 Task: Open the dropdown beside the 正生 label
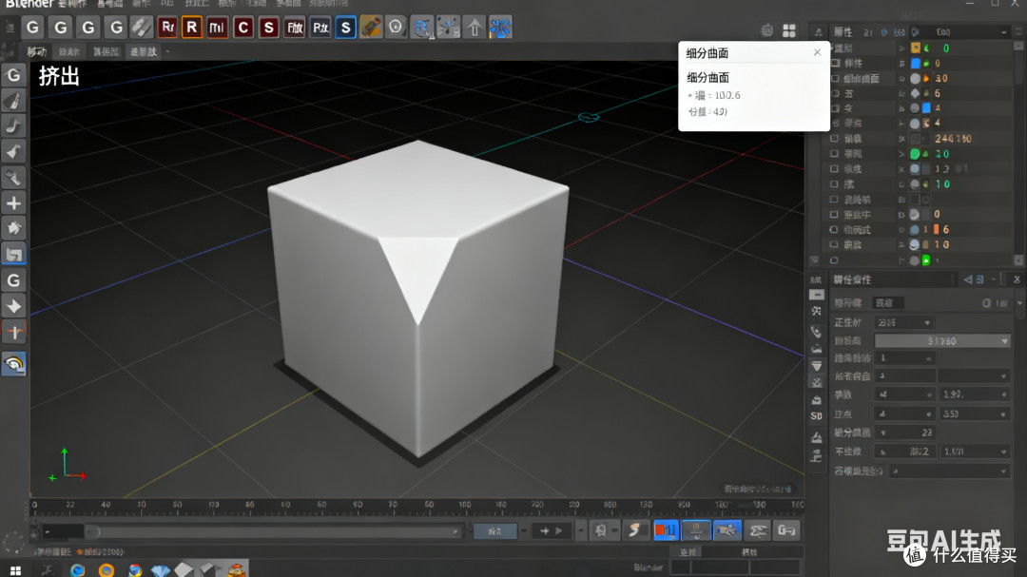click(903, 323)
